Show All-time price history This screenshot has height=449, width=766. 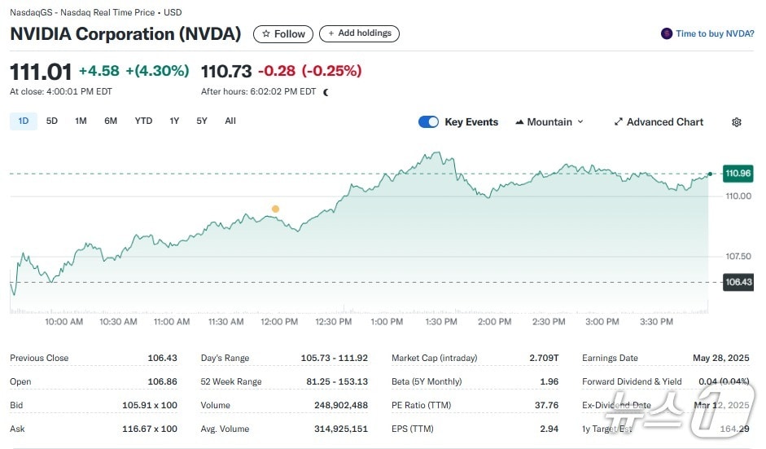[230, 121]
